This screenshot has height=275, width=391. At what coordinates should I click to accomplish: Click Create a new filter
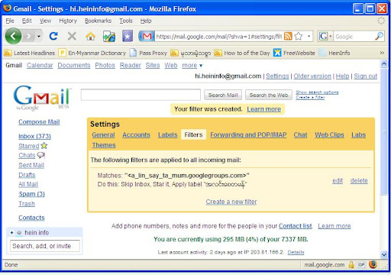point(231,202)
